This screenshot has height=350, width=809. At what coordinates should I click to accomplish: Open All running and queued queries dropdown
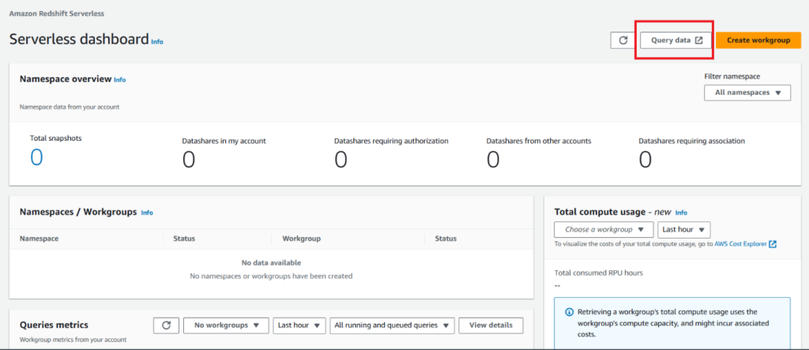[x=393, y=326]
